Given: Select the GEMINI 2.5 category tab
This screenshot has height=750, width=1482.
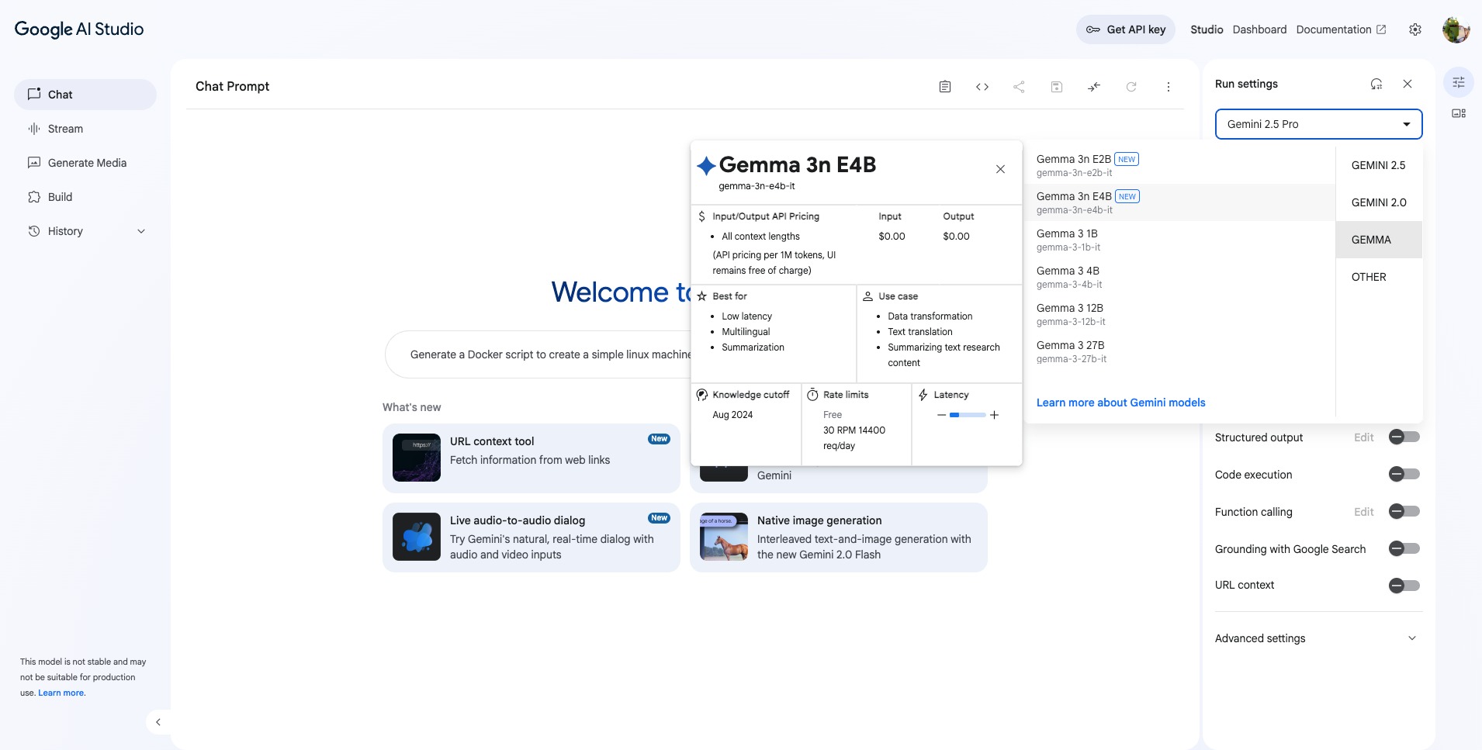Looking at the screenshot, I should coord(1379,165).
